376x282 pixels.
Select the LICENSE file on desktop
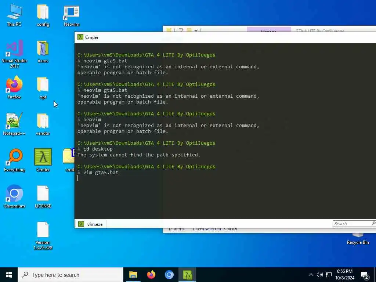pyautogui.click(x=43, y=197)
